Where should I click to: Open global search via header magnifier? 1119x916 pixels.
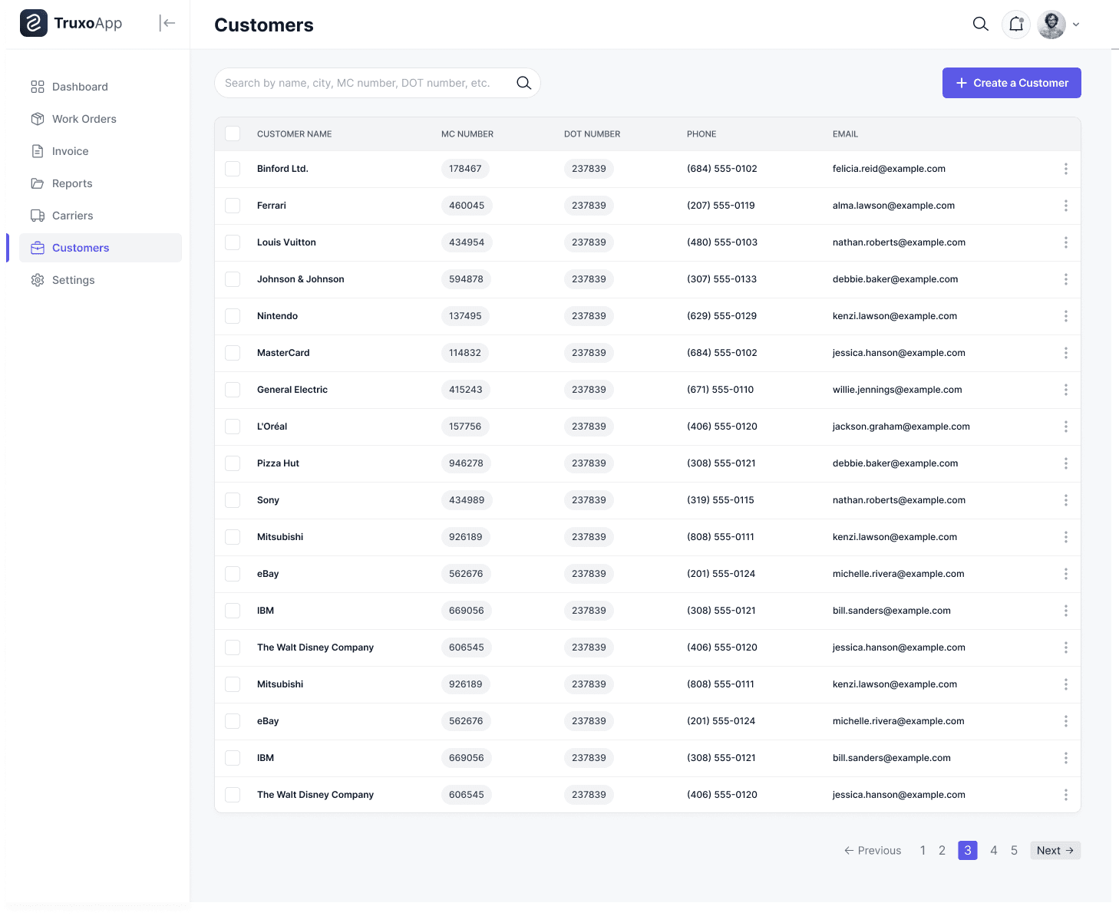coord(980,24)
